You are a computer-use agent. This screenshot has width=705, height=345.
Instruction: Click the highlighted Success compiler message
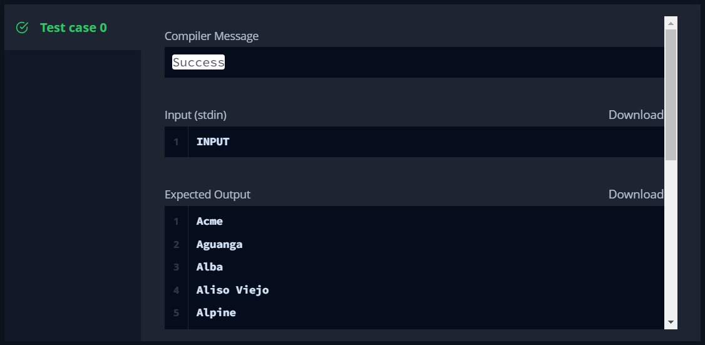198,62
